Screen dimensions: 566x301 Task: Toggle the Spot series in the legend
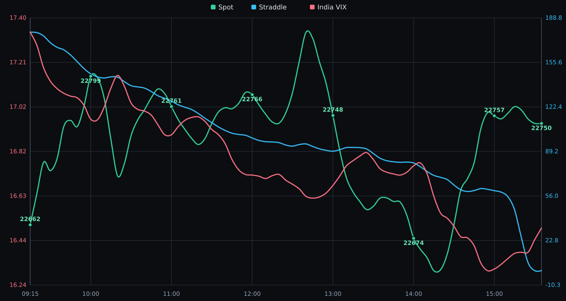pyautogui.click(x=222, y=7)
